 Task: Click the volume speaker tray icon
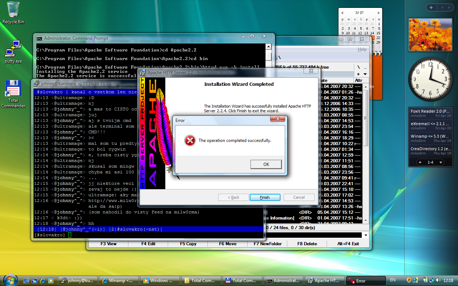pos(438,280)
